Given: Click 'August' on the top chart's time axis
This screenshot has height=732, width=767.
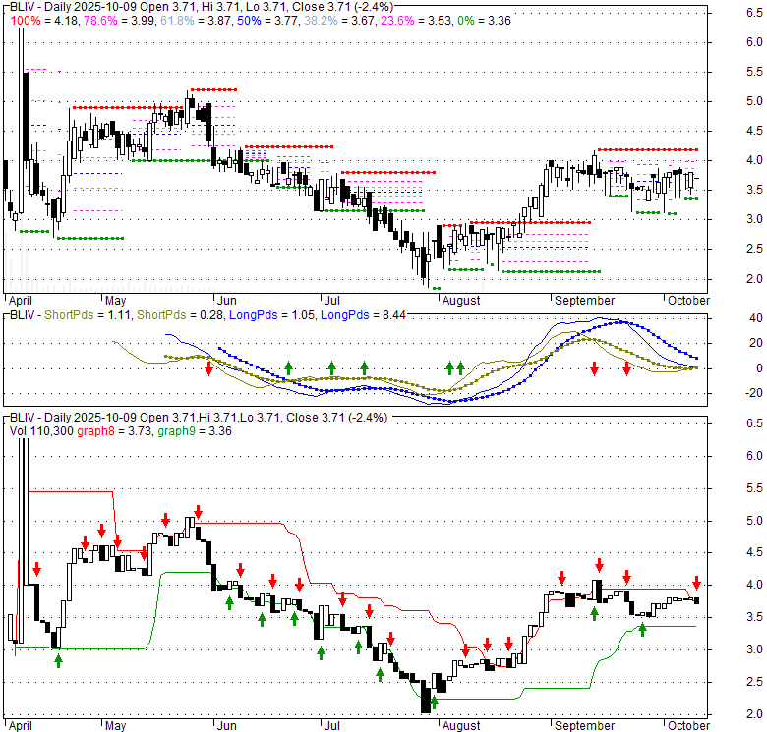Looking at the screenshot, I should pos(461,301).
